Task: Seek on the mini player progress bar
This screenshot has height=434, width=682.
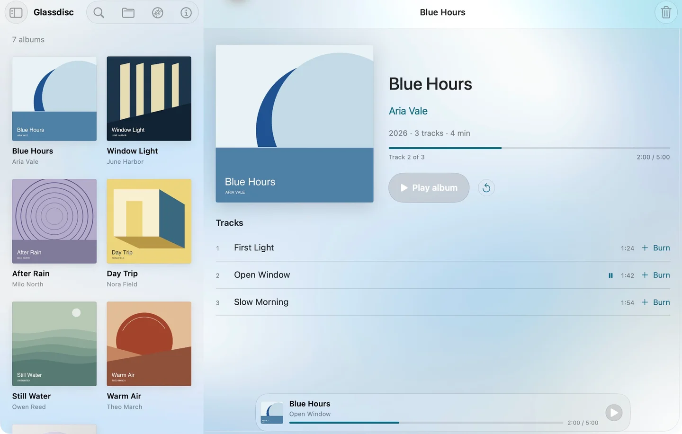Action: tap(426, 423)
